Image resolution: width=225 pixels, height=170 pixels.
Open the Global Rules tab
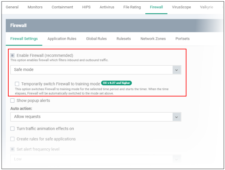coord(97,39)
